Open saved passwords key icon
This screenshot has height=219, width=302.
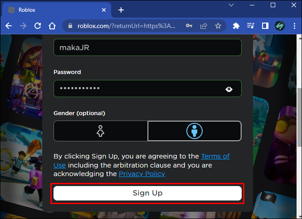(x=189, y=26)
